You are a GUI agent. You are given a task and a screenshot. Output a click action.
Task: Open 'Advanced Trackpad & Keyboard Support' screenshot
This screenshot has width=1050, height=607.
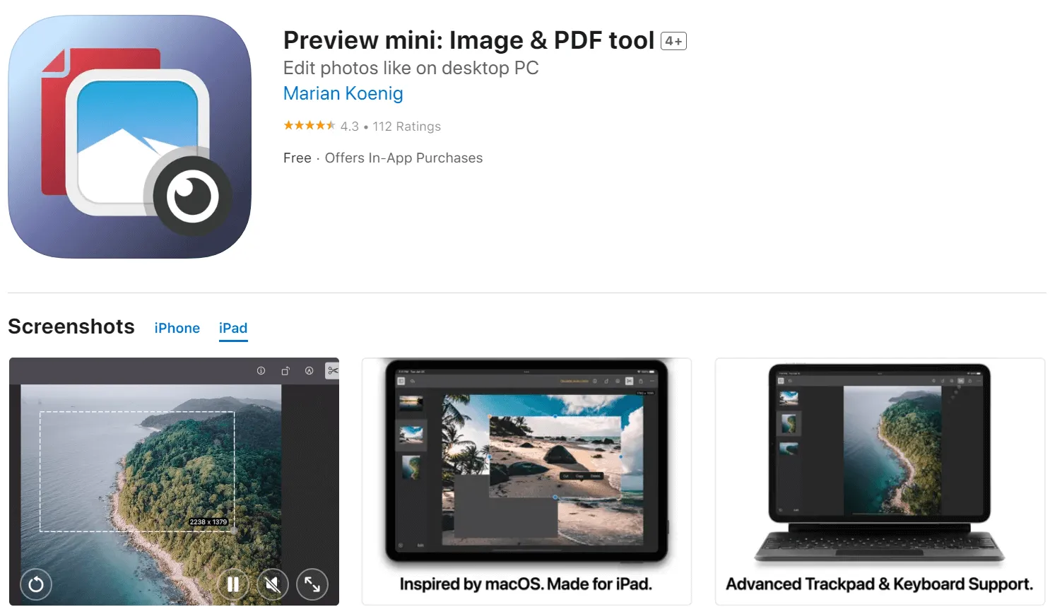coord(880,481)
